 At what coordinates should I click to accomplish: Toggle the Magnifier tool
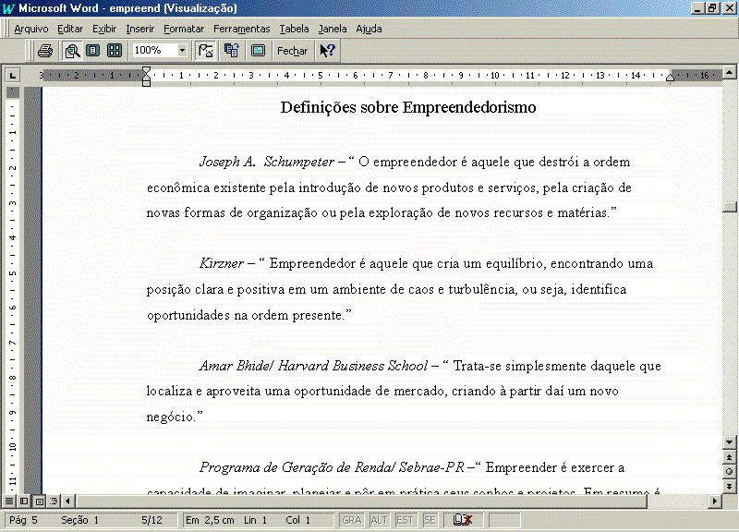pos(72,51)
